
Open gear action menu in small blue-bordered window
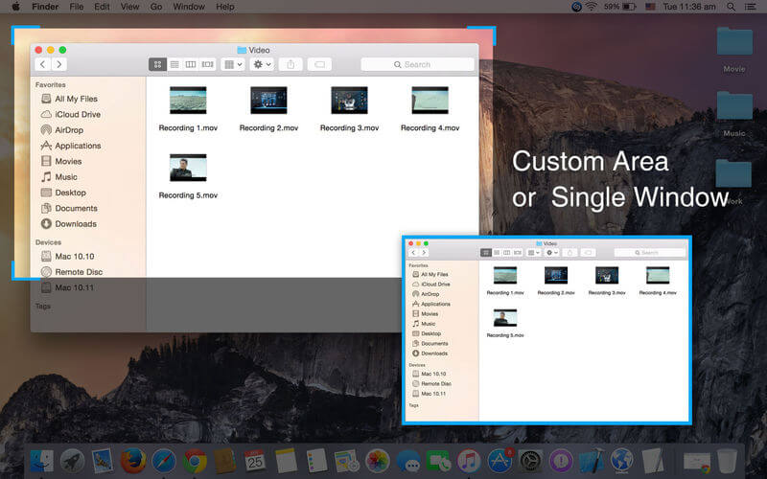pyautogui.click(x=552, y=253)
